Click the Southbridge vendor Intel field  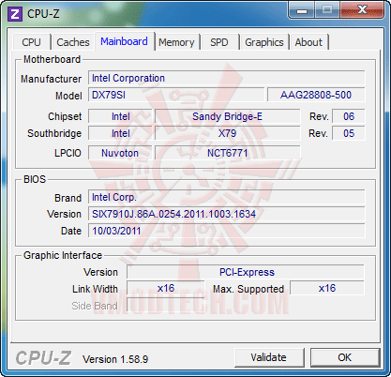click(x=120, y=133)
